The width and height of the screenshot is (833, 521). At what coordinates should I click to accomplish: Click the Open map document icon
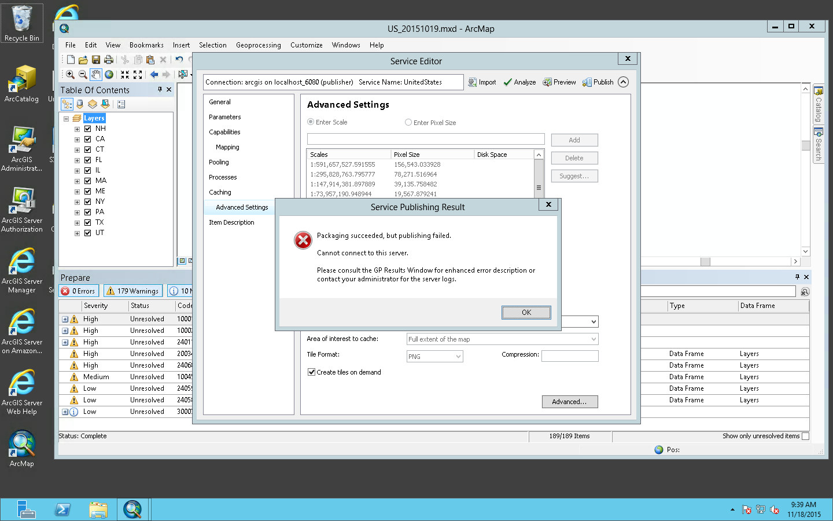tap(83, 60)
